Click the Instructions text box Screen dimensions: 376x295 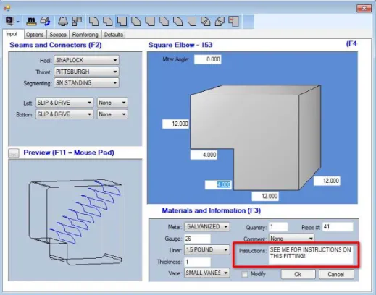311,255
